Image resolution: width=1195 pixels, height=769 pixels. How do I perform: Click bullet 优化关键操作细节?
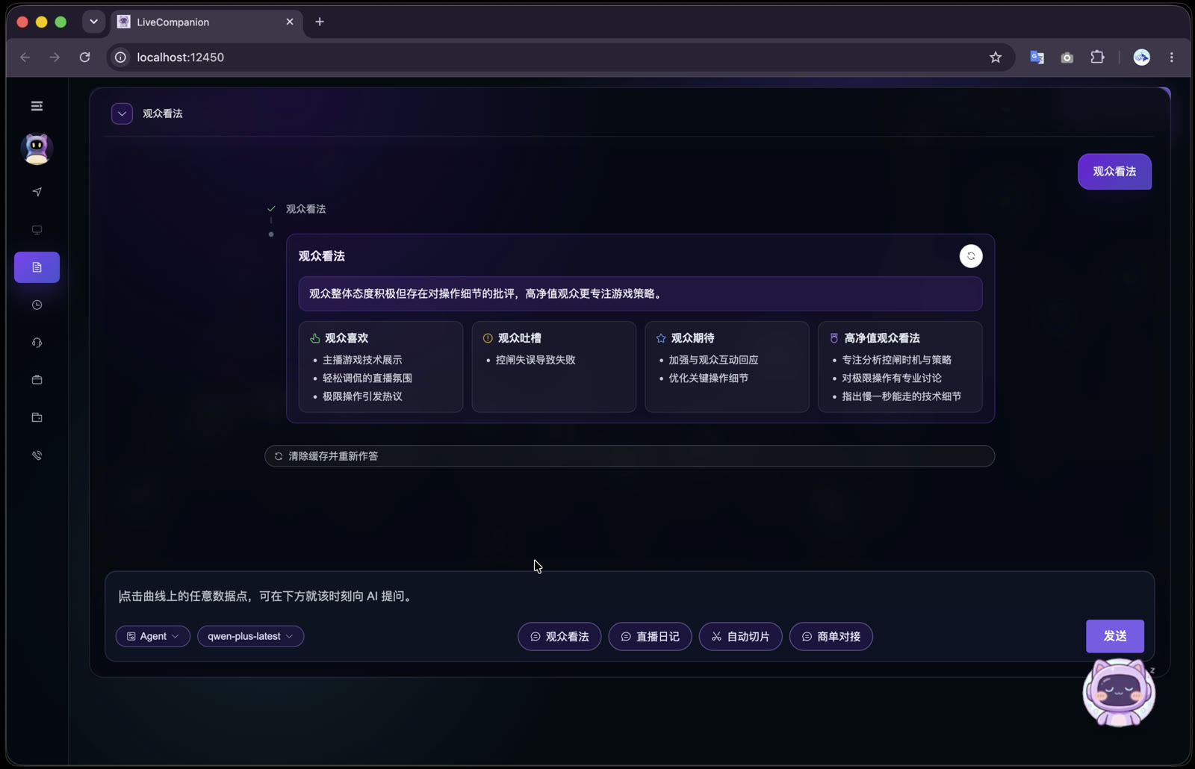(709, 379)
